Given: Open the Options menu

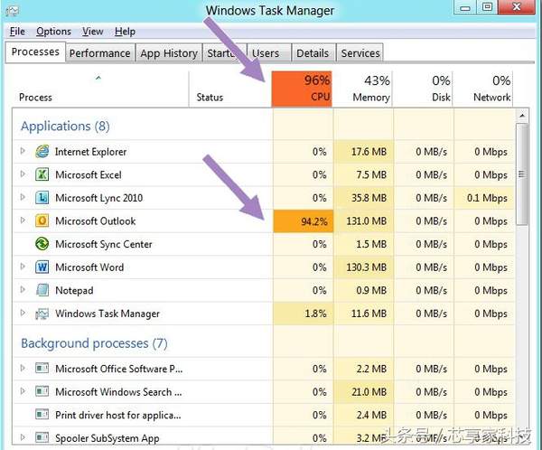Looking at the screenshot, I should click(x=53, y=32).
